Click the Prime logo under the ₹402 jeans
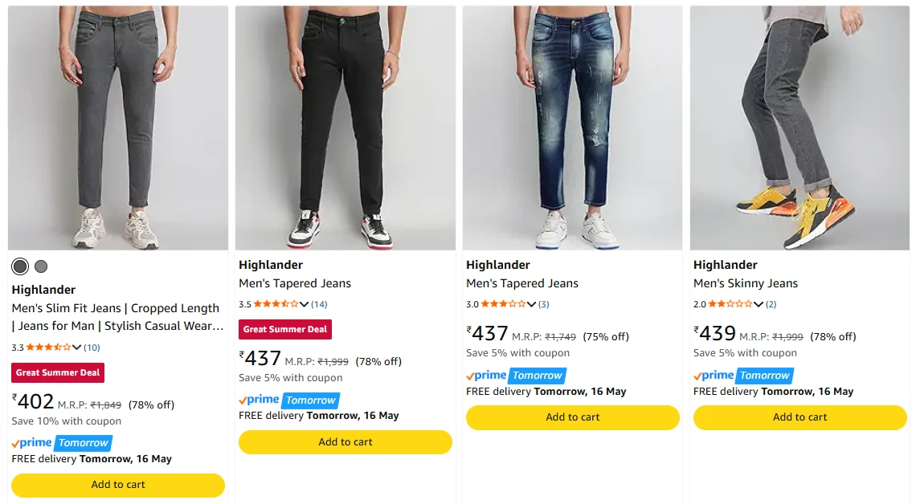Viewport: 916px width, 504px height. click(32, 443)
